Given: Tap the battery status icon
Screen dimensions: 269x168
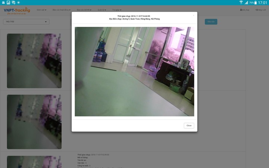Looking at the screenshot, I should click(x=256, y=2).
